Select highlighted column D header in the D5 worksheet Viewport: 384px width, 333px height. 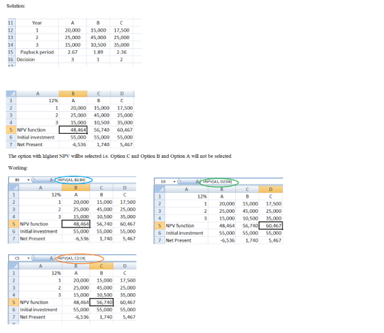[x=271, y=190]
